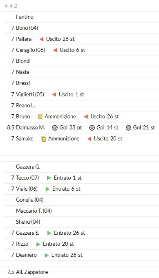The height and width of the screenshot is (278, 159).
Task: Click the 4-4-2 formation label
Action: point(11,6)
